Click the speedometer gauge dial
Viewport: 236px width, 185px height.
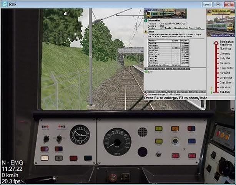117,142
